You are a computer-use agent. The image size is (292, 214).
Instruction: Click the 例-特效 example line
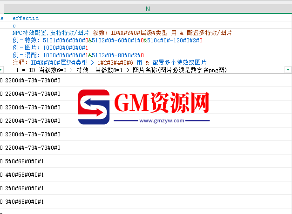pyautogui.click(x=108, y=40)
